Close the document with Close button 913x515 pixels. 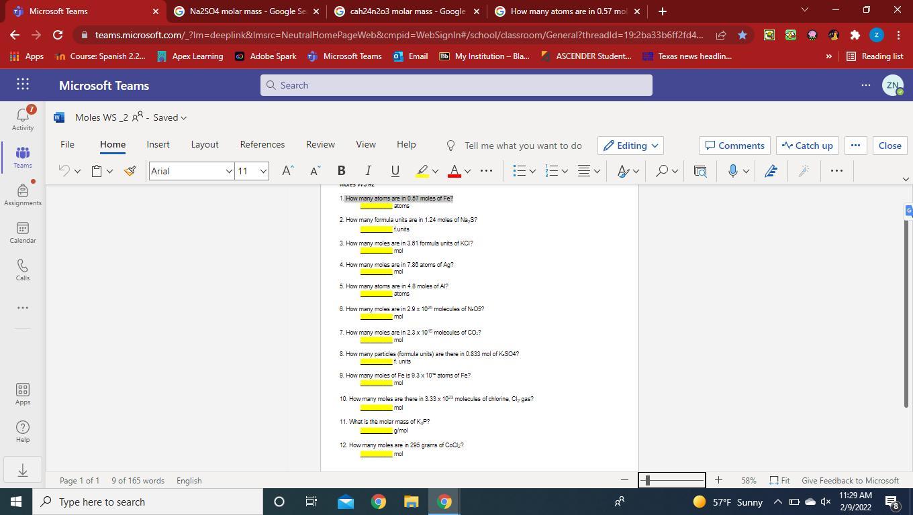890,146
